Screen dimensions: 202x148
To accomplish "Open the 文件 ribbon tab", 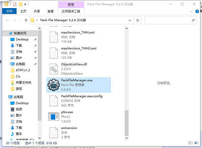I will click(9, 11).
